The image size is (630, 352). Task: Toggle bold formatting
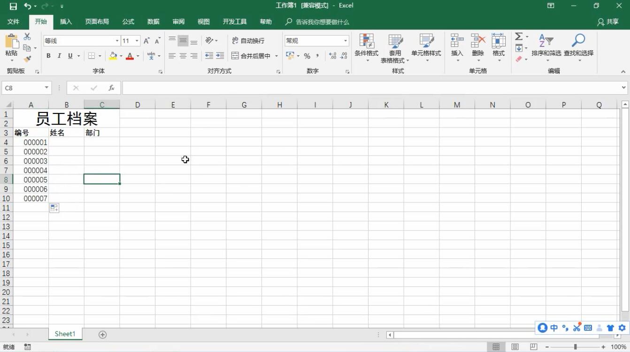[x=48, y=56]
